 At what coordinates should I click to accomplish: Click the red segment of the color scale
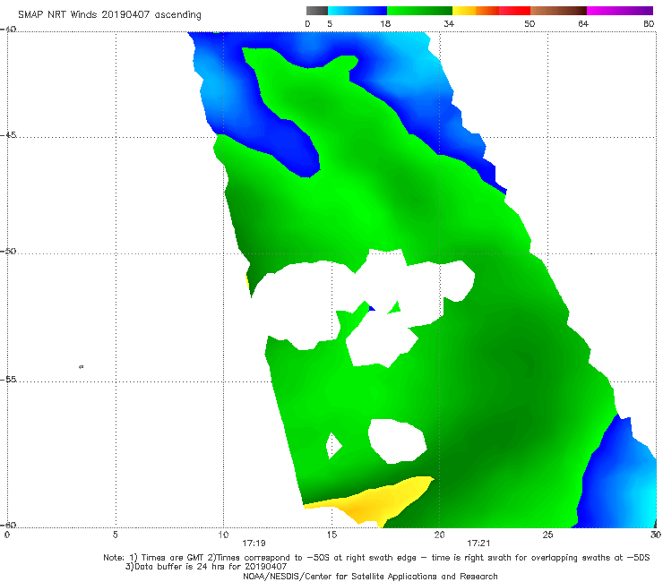tap(514, 11)
